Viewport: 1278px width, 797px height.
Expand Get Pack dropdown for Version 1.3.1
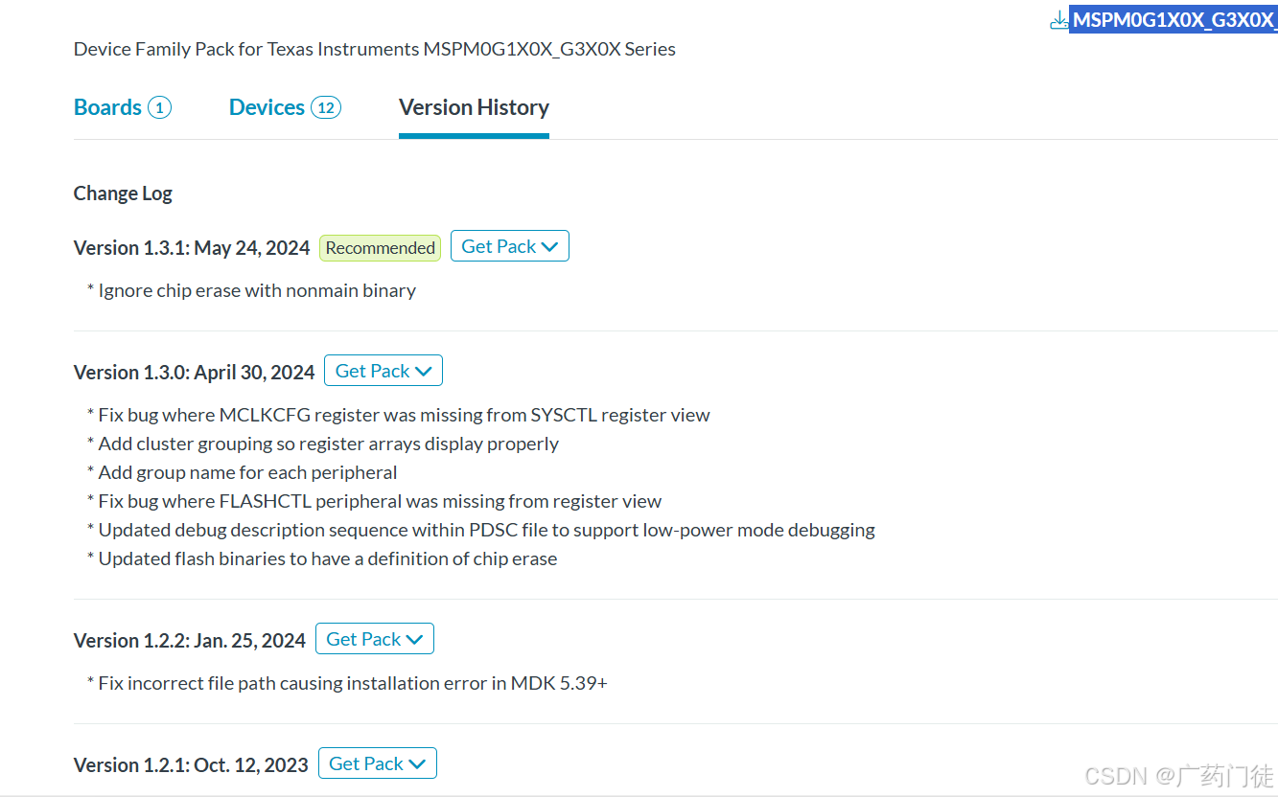point(509,246)
